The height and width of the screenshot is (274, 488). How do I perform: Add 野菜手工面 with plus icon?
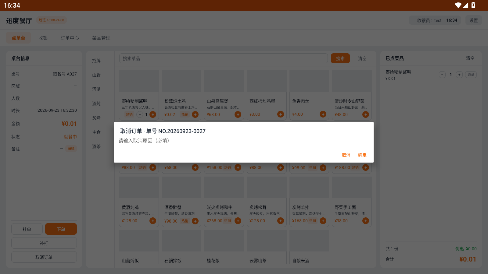coord(366,221)
